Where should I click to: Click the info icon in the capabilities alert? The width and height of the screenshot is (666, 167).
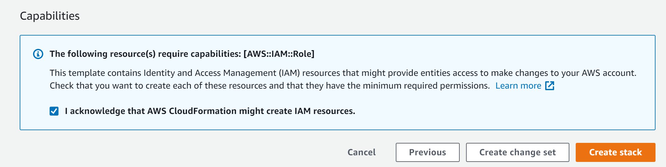(38, 54)
